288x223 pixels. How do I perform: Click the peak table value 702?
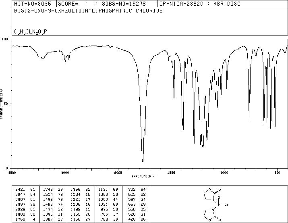click(x=132, y=190)
